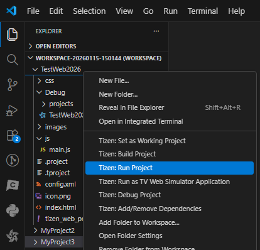Expand the images folder
The image size is (260, 250).
tap(39, 127)
